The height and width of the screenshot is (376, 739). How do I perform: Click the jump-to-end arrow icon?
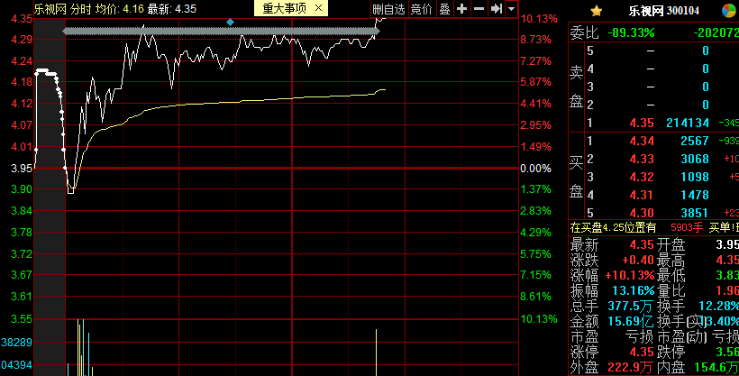click(496, 9)
